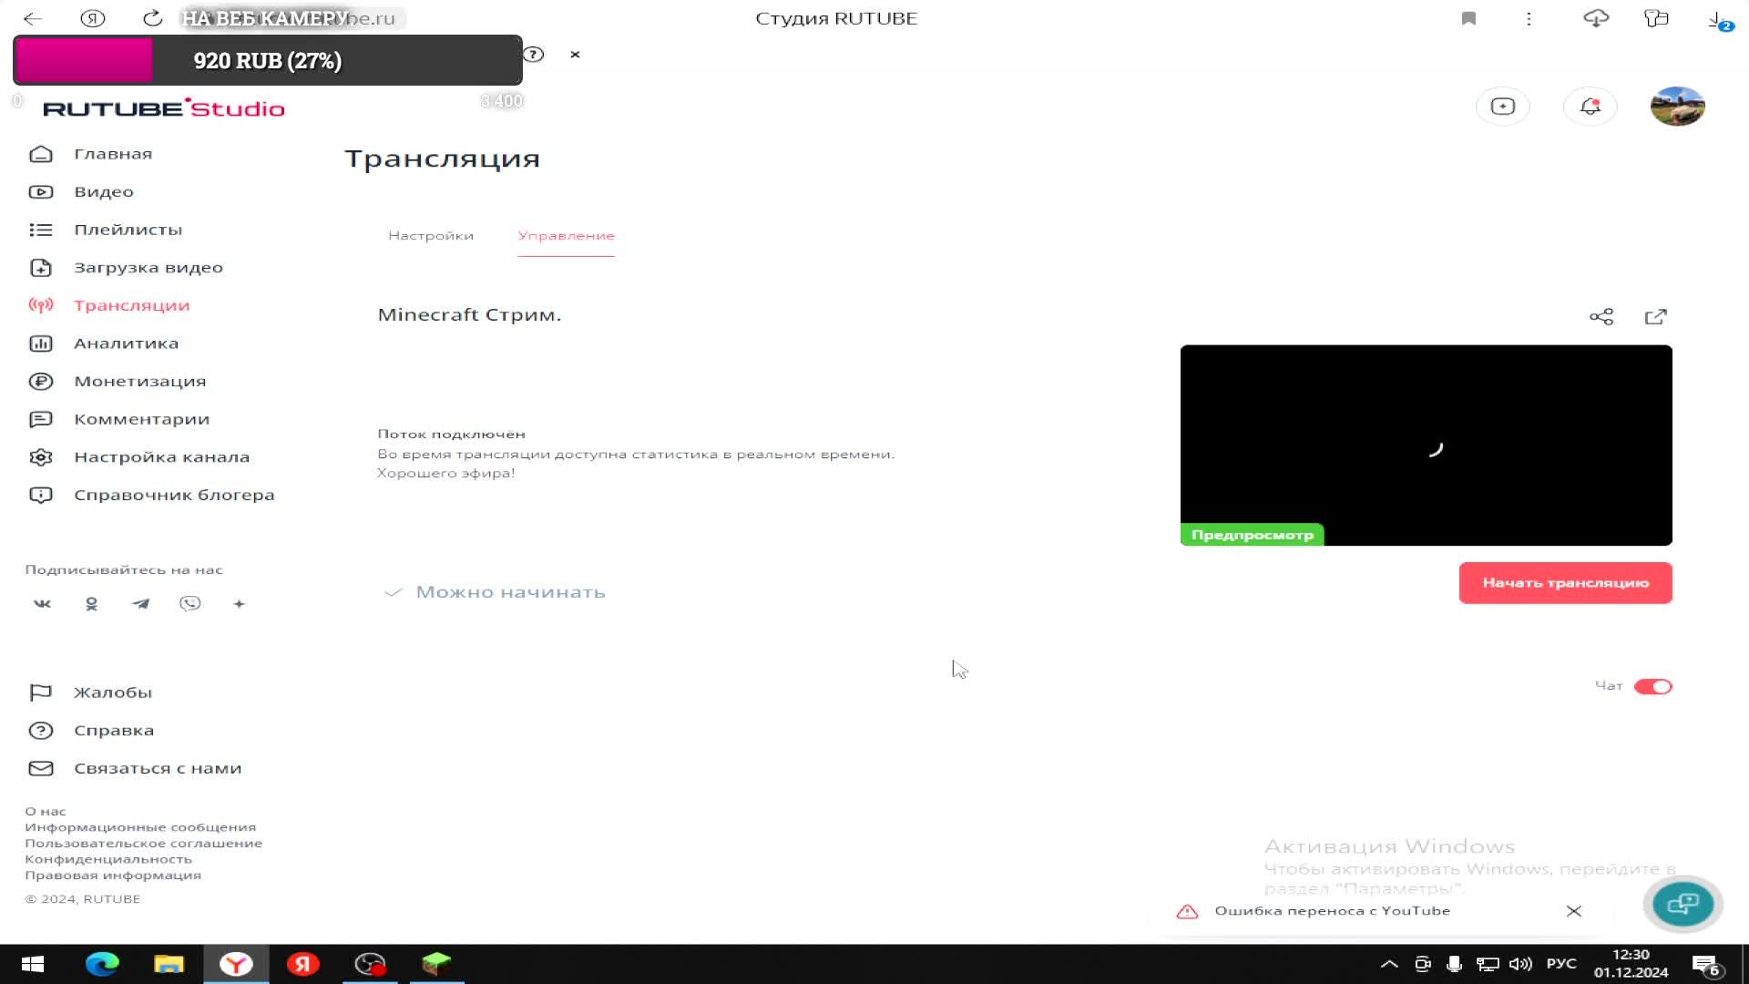Image resolution: width=1749 pixels, height=984 pixels.
Task: Click the share stream icon
Action: (1601, 317)
